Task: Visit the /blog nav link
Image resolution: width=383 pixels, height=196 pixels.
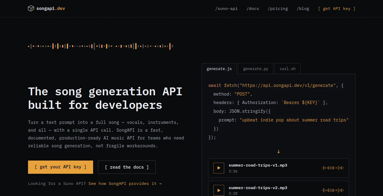Action: pyautogui.click(x=303, y=8)
